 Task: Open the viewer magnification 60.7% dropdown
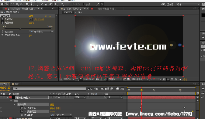pos(69,79)
